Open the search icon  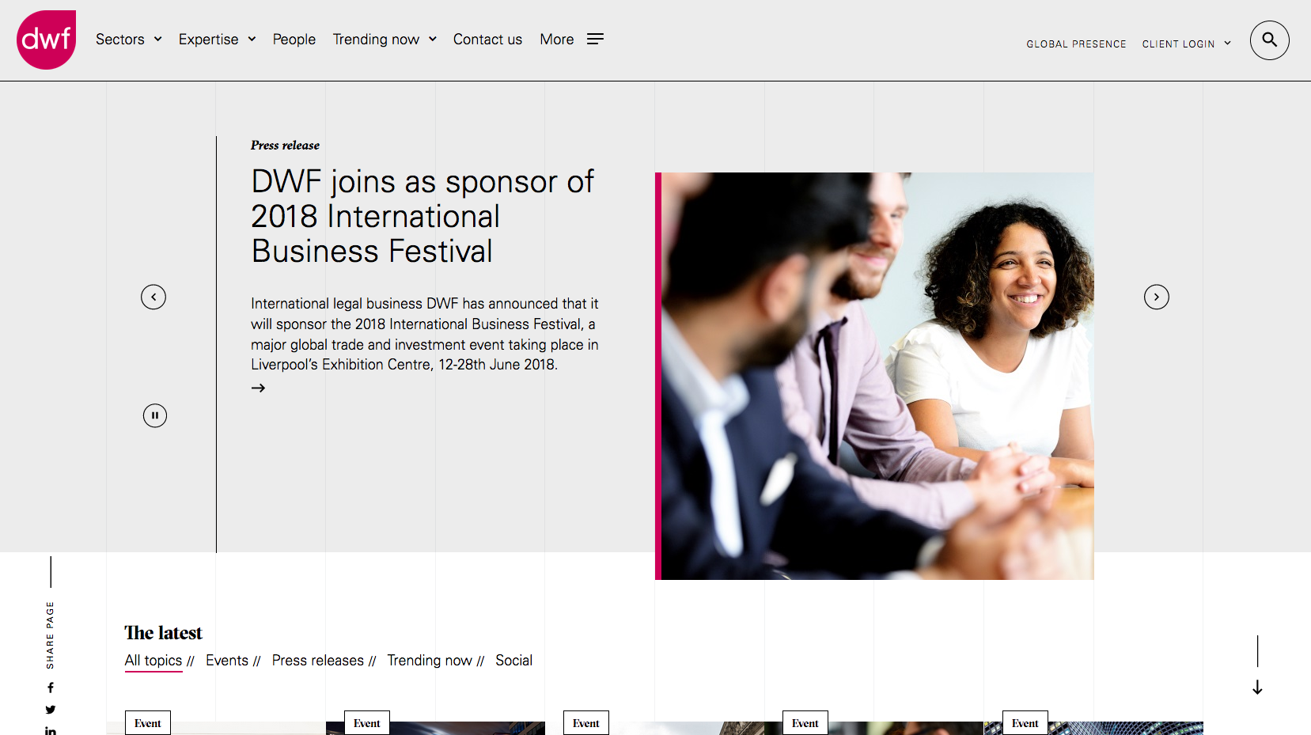pos(1269,40)
